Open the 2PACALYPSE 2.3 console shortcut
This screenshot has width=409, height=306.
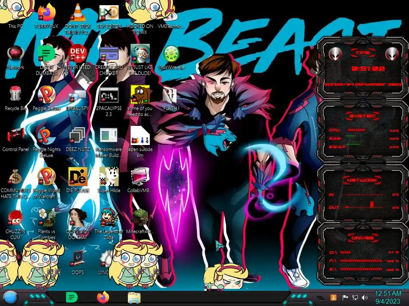click(x=109, y=102)
